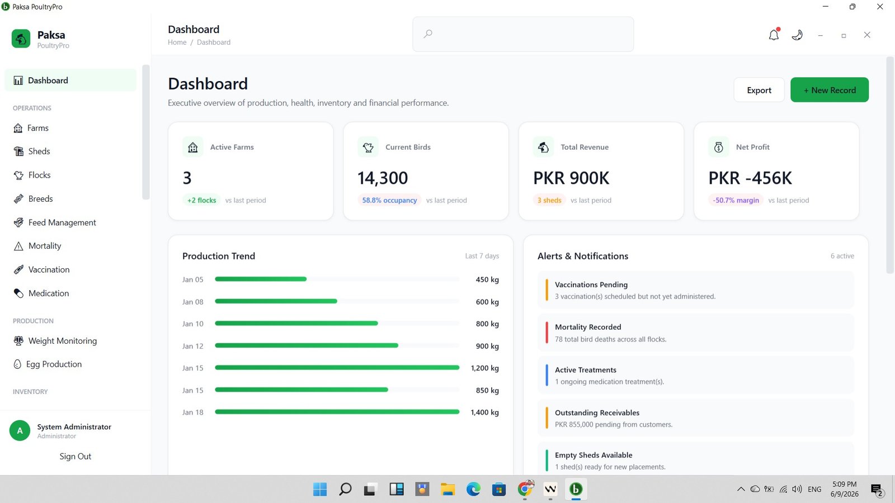Click the Current Birds card icon
This screenshot has height=503, width=895.
[368, 147]
